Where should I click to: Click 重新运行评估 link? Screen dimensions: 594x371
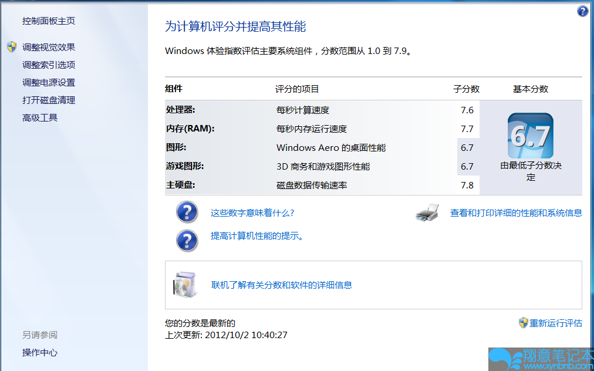click(x=556, y=323)
